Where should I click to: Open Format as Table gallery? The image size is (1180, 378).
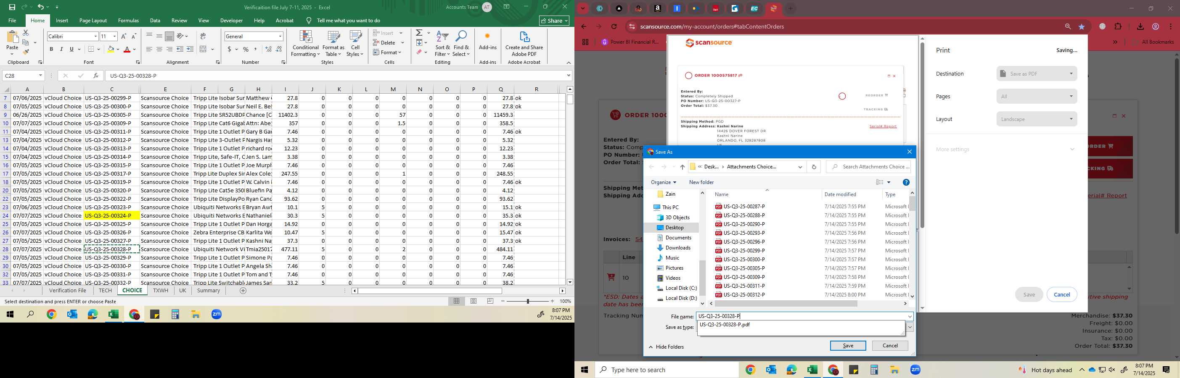pyautogui.click(x=333, y=44)
